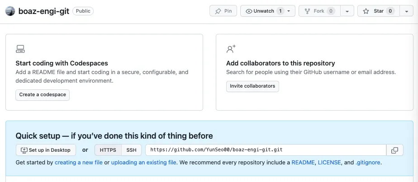
Task: Select the HTTPS protocol option
Action: point(108,150)
